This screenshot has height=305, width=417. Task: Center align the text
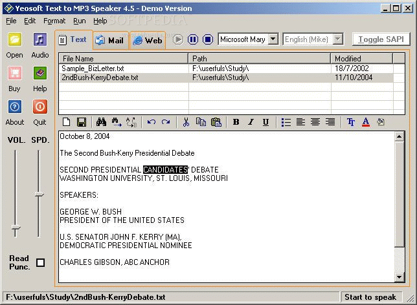[x=315, y=122]
